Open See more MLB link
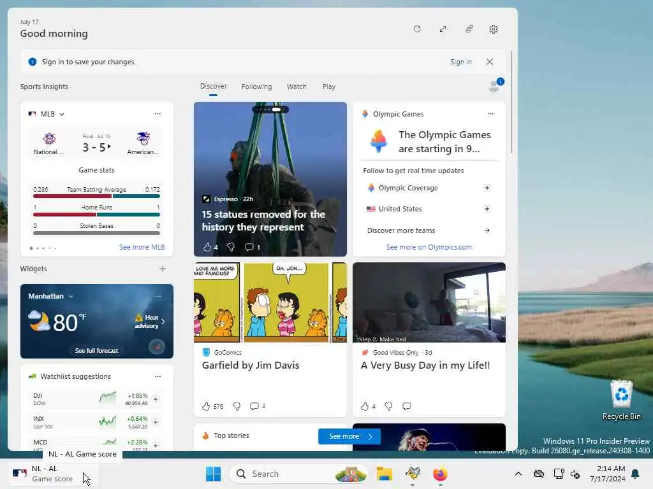Screen dimensions: 653x489 142,247
